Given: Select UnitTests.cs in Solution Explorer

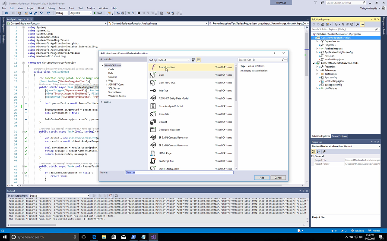Looking at the screenshot, I should click(x=331, y=88).
